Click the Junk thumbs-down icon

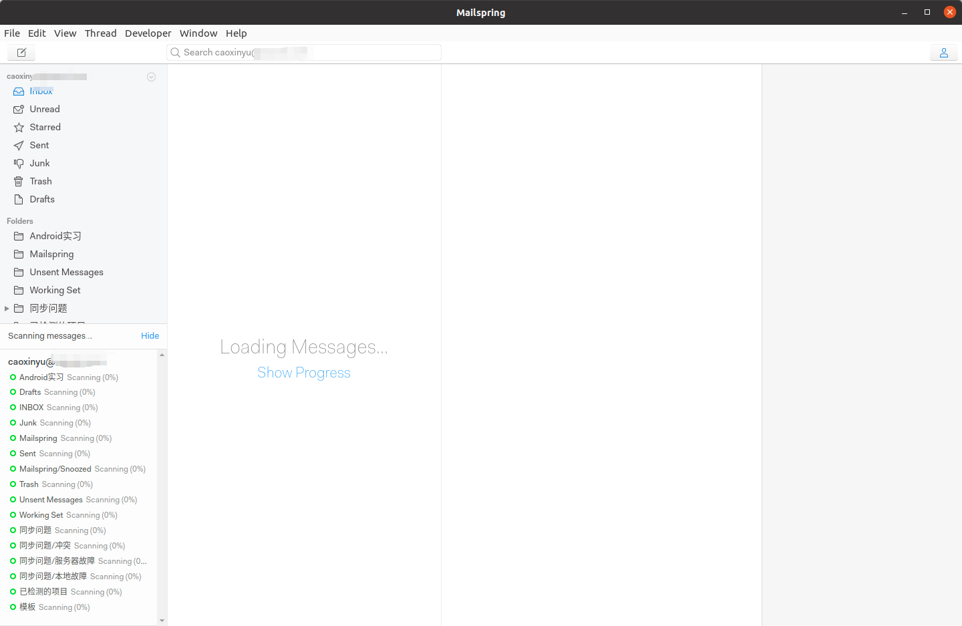[x=19, y=163]
